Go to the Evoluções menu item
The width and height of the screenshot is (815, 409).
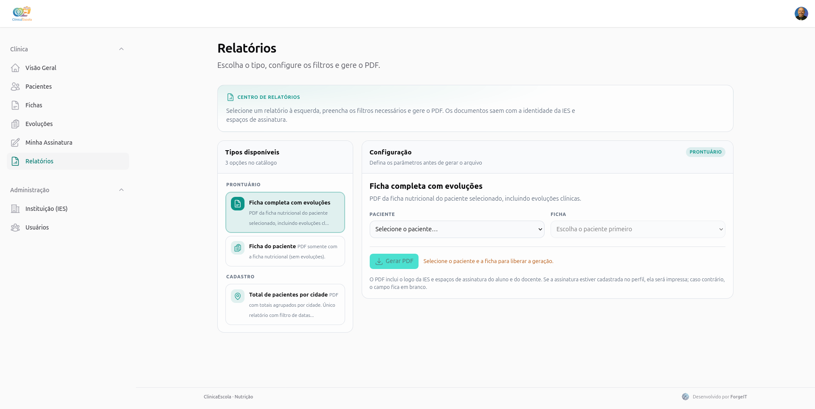click(x=68, y=124)
